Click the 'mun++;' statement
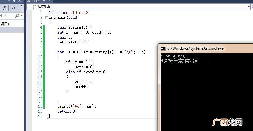The width and height of the screenshot is (253, 131). click(x=81, y=87)
